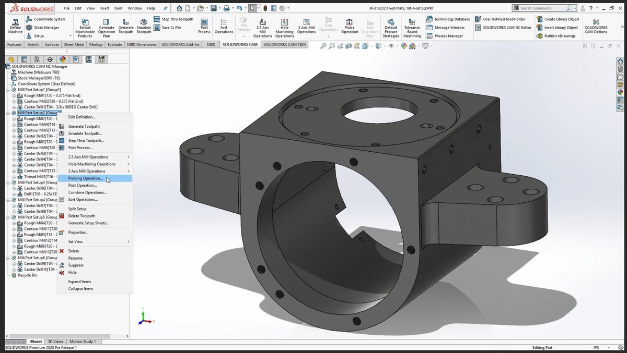Collapse the Mill Part Setup1 tree node
Screen dimensions: 627x353
tap(8, 90)
